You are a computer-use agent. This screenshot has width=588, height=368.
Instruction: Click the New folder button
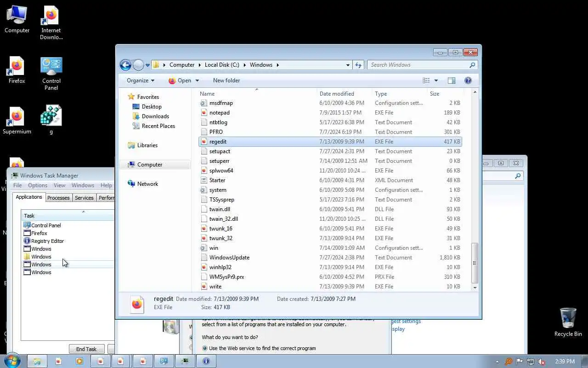[x=226, y=80]
